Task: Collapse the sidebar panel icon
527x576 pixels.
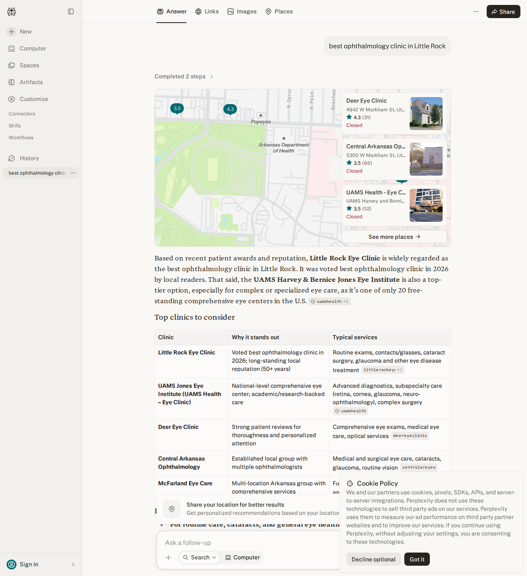Action: [x=71, y=12]
